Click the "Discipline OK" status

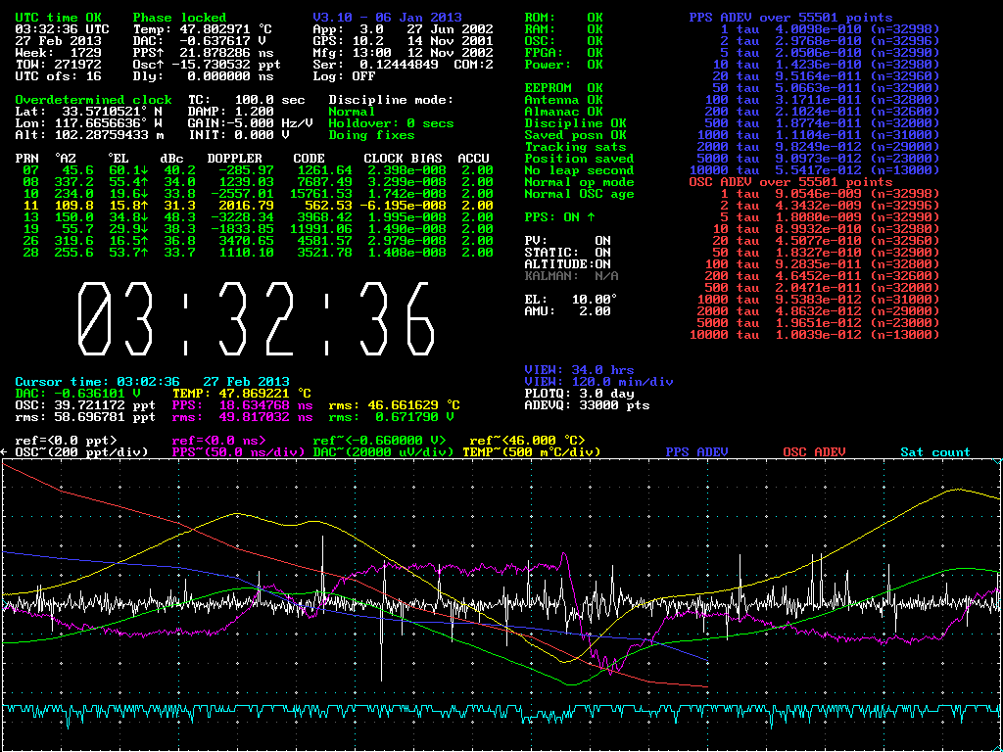(576, 122)
